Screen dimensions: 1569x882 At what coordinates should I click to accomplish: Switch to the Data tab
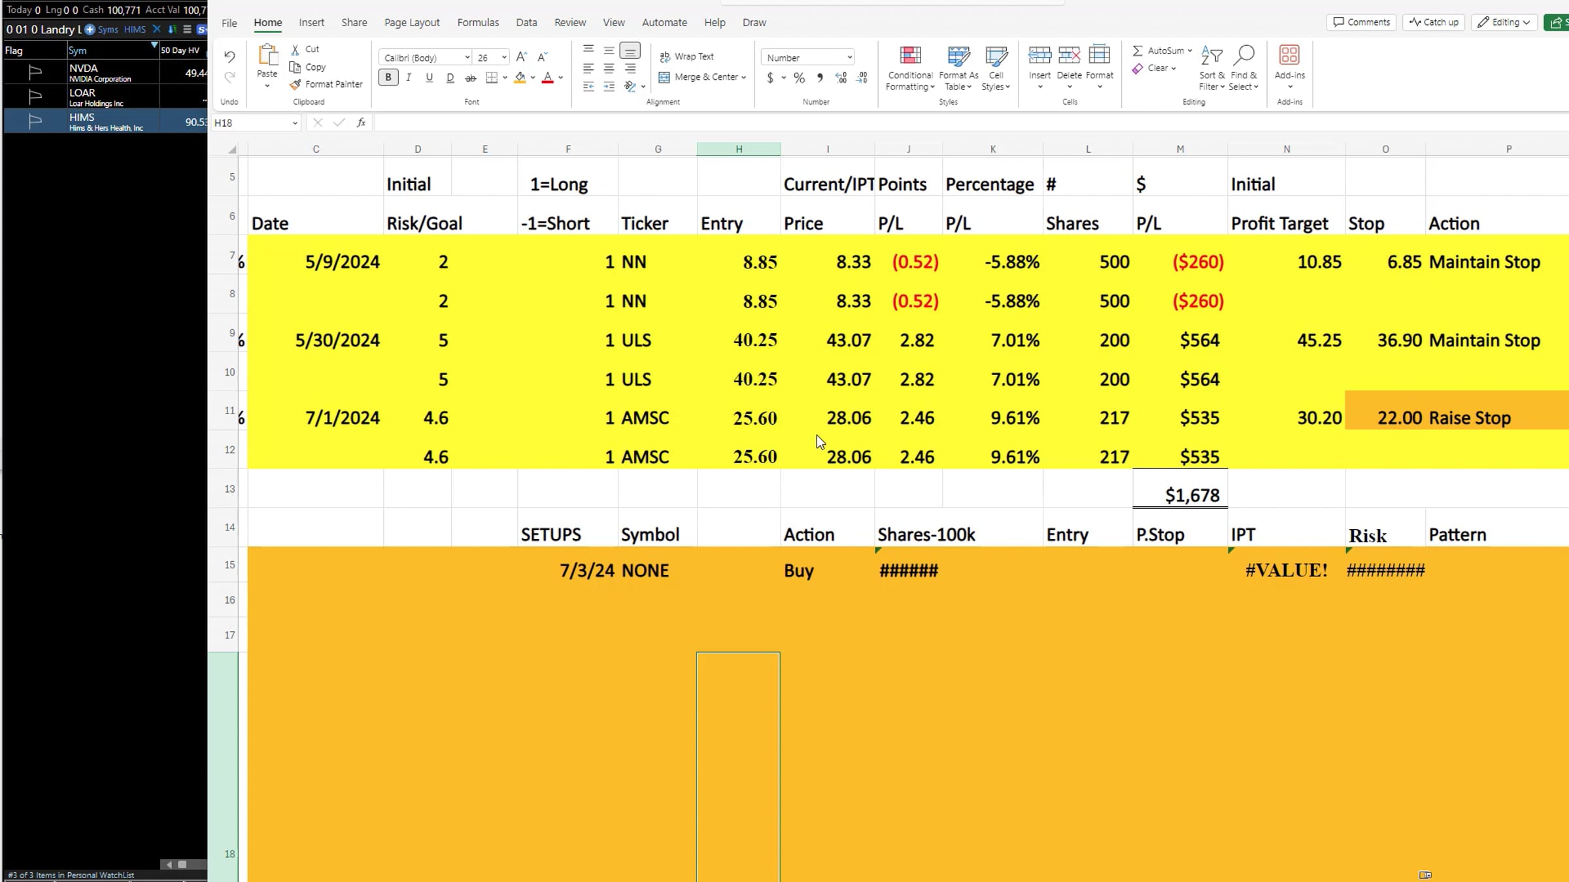[x=526, y=23]
